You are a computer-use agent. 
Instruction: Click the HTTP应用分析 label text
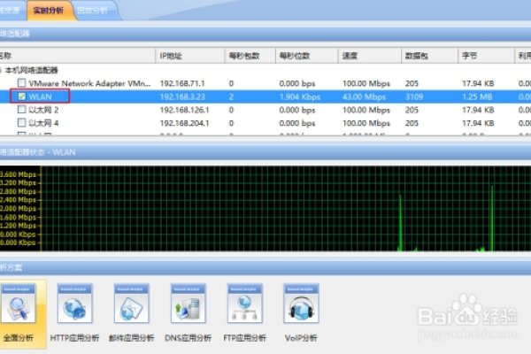tap(74, 338)
